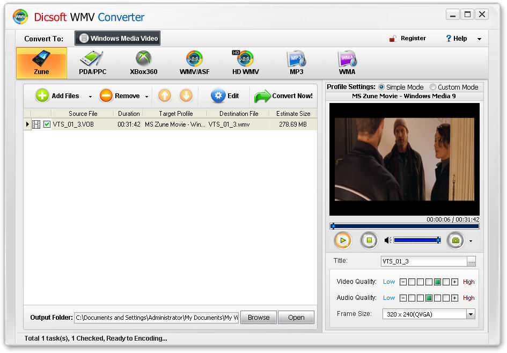Image resolution: width=507 pixels, height=353 pixels.
Task: Set Audio Quality to highest box
Action: point(446,298)
